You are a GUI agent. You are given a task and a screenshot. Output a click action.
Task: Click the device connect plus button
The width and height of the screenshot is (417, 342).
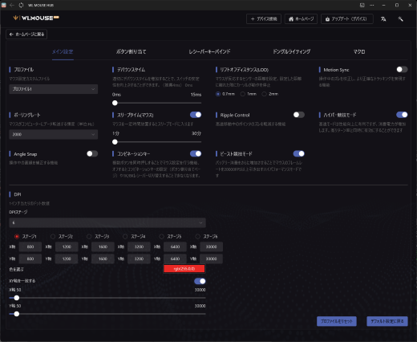click(264, 19)
